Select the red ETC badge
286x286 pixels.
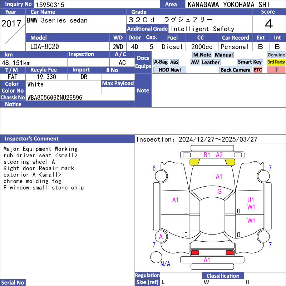[258, 70]
